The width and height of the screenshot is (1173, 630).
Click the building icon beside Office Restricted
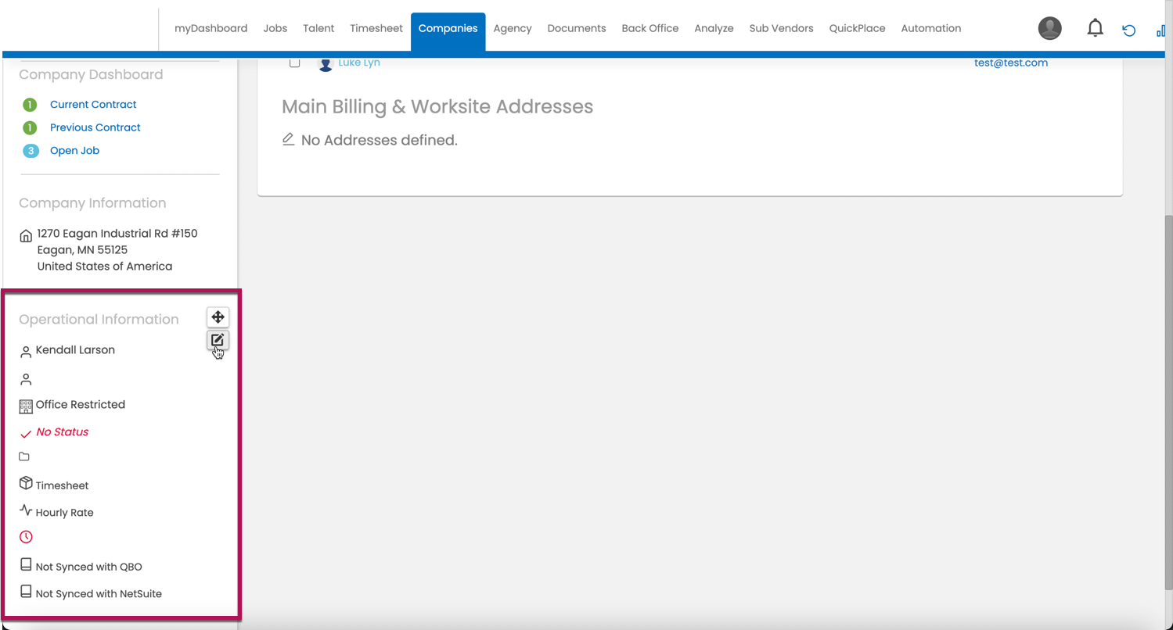coord(26,406)
